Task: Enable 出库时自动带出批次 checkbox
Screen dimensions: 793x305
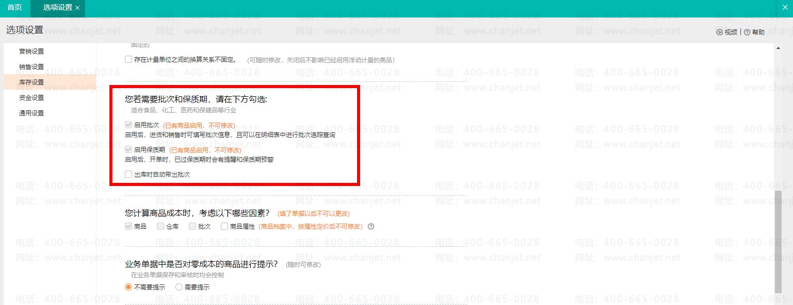Action: click(128, 174)
